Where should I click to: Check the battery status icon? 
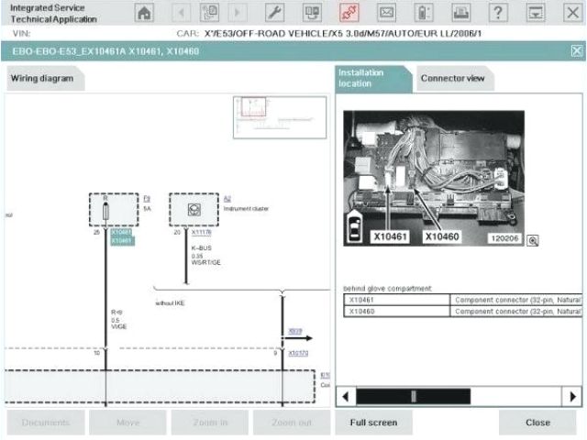423,13
